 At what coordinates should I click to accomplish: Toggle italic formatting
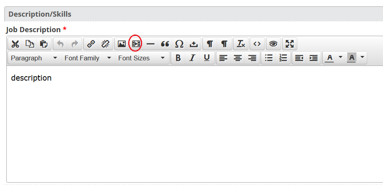[192, 58]
